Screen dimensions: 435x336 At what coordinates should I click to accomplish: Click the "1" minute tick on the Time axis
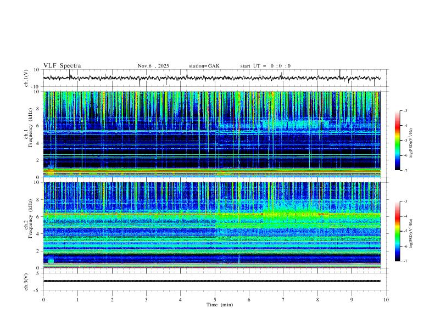[77, 300]
